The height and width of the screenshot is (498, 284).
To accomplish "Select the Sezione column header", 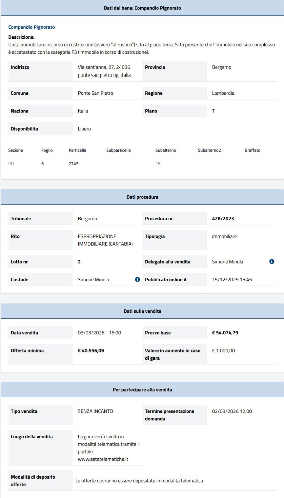I will [16, 150].
